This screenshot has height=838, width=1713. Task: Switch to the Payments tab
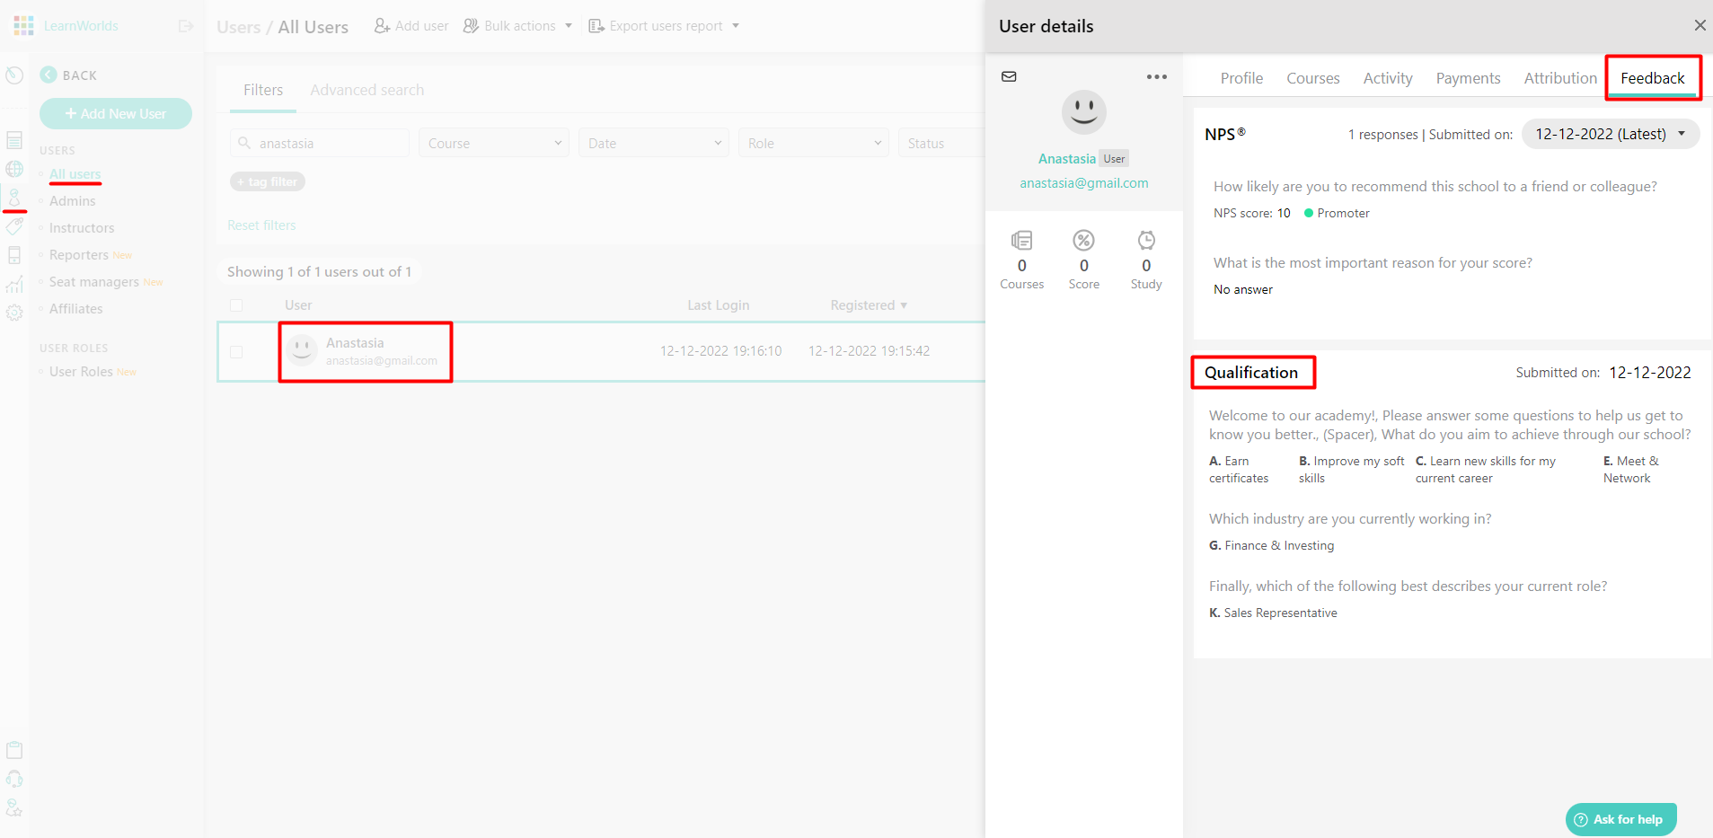tap(1467, 78)
